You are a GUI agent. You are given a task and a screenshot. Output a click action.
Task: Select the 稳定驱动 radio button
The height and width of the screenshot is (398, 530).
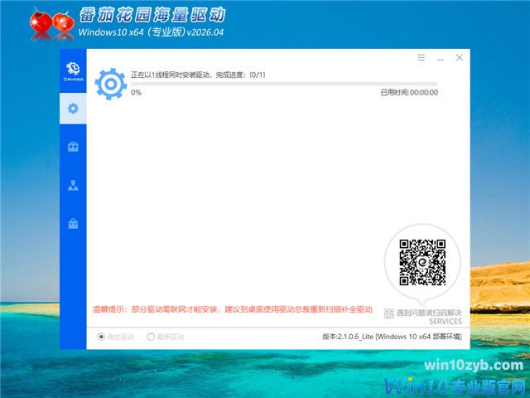102,337
